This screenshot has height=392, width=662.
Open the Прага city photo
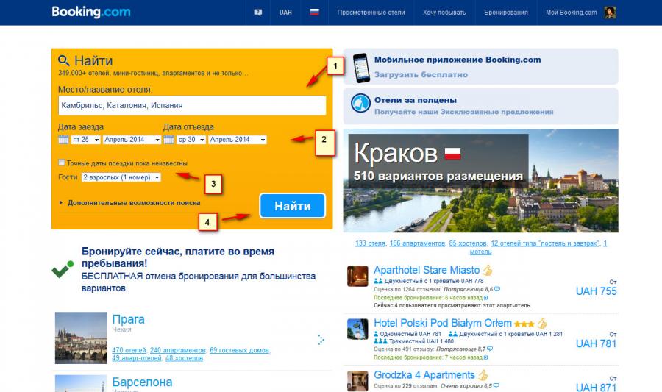(x=81, y=338)
